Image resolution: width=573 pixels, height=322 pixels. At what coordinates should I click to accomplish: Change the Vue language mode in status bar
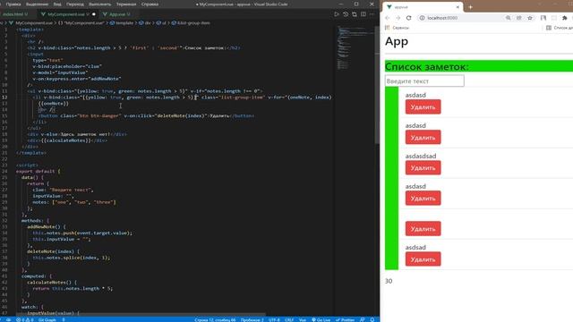click(x=303, y=319)
